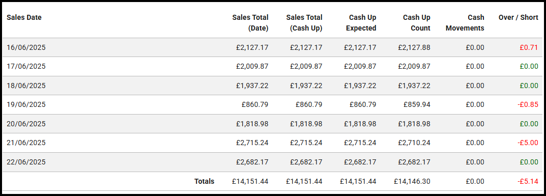Select the Cash Up Count header
Screen dimensions: 546x196
(x=416, y=23)
